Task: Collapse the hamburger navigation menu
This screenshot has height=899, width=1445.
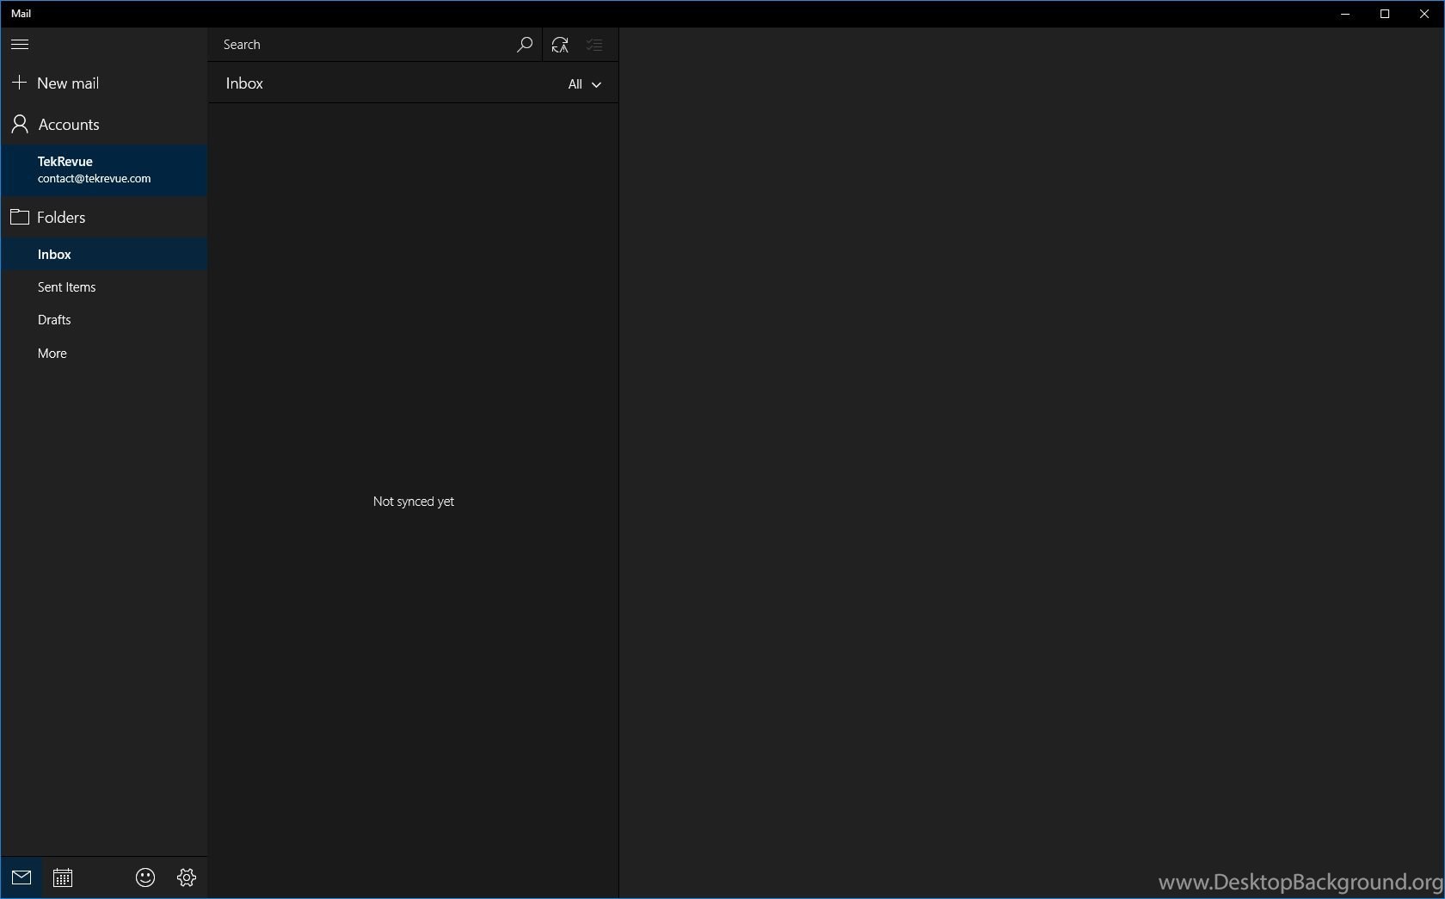Action: [20, 45]
